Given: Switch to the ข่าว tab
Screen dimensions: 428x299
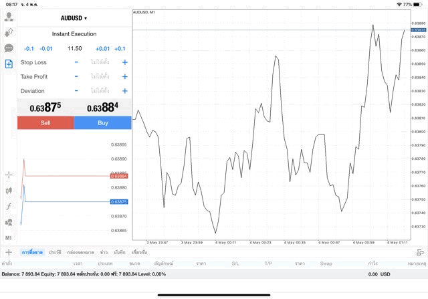Looking at the screenshot, I should 104,252.
